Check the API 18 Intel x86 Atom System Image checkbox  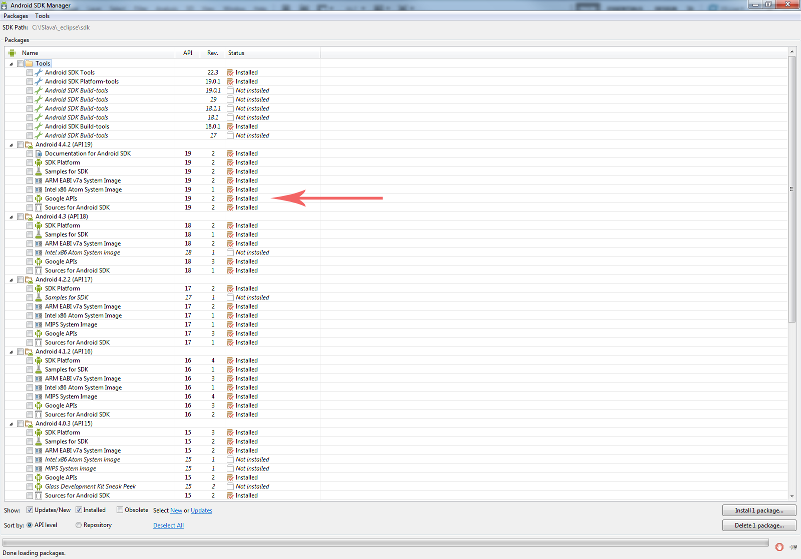(30, 252)
